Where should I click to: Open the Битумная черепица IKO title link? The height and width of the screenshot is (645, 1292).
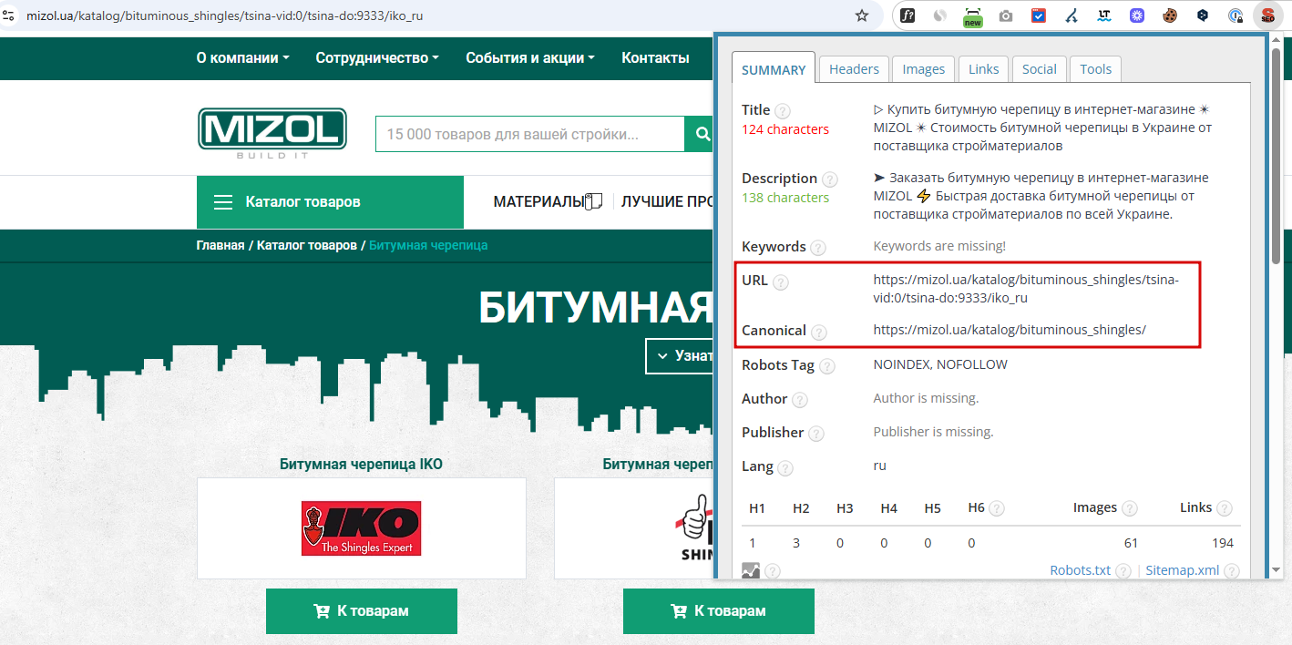coord(361,464)
